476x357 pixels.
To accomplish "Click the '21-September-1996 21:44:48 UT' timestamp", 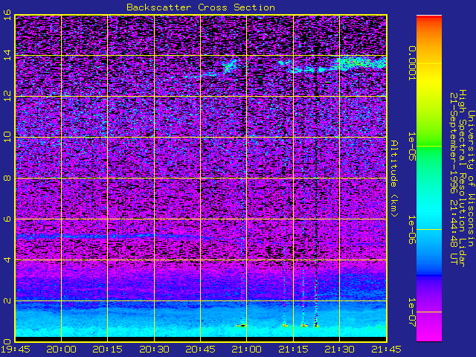I will pos(453,178).
